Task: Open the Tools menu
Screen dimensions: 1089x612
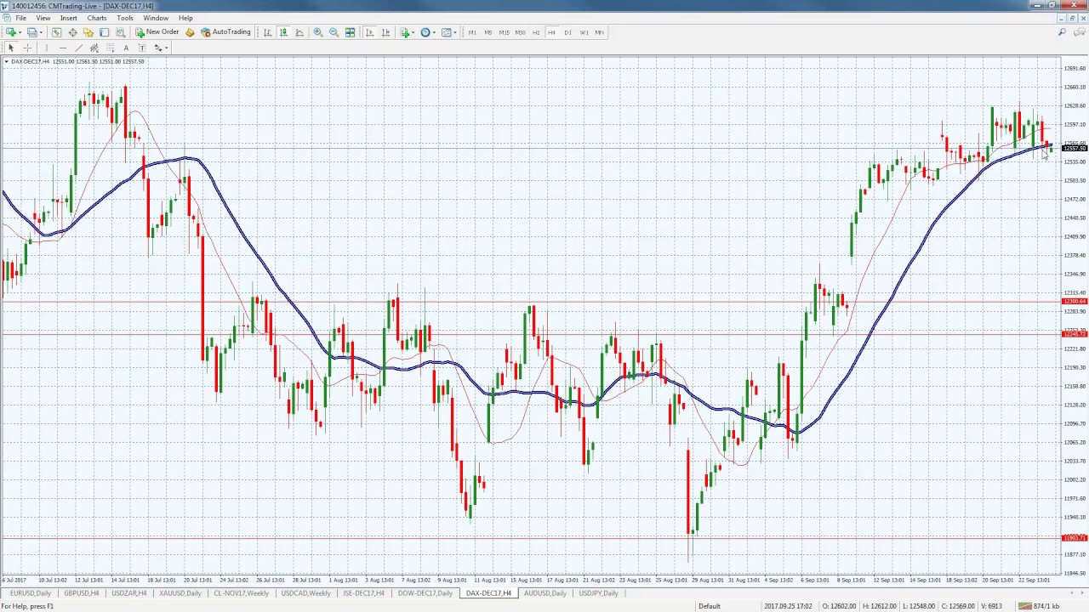Action: [x=125, y=18]
